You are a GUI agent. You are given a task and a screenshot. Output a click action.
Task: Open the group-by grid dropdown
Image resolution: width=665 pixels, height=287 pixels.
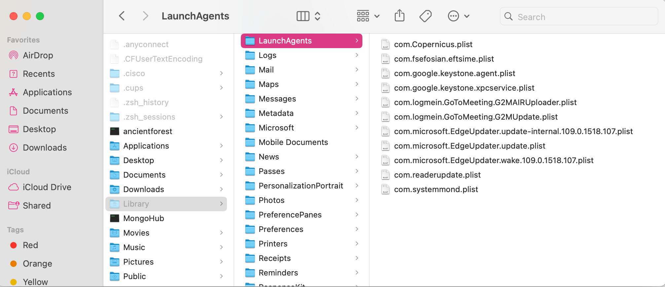tap(368, 16)
